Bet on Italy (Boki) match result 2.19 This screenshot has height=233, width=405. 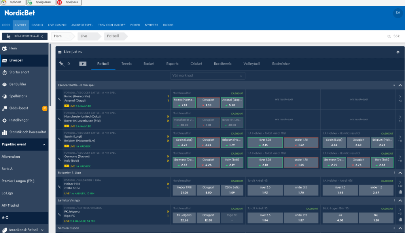[x=232, y=162]
